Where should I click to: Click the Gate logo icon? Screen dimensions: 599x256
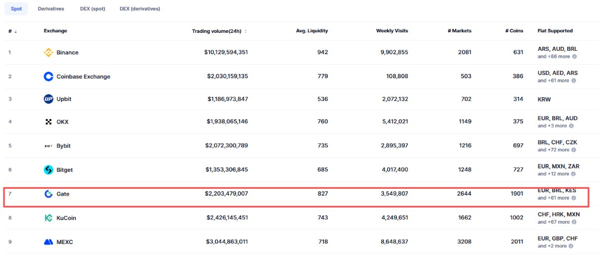coord(48,194)
